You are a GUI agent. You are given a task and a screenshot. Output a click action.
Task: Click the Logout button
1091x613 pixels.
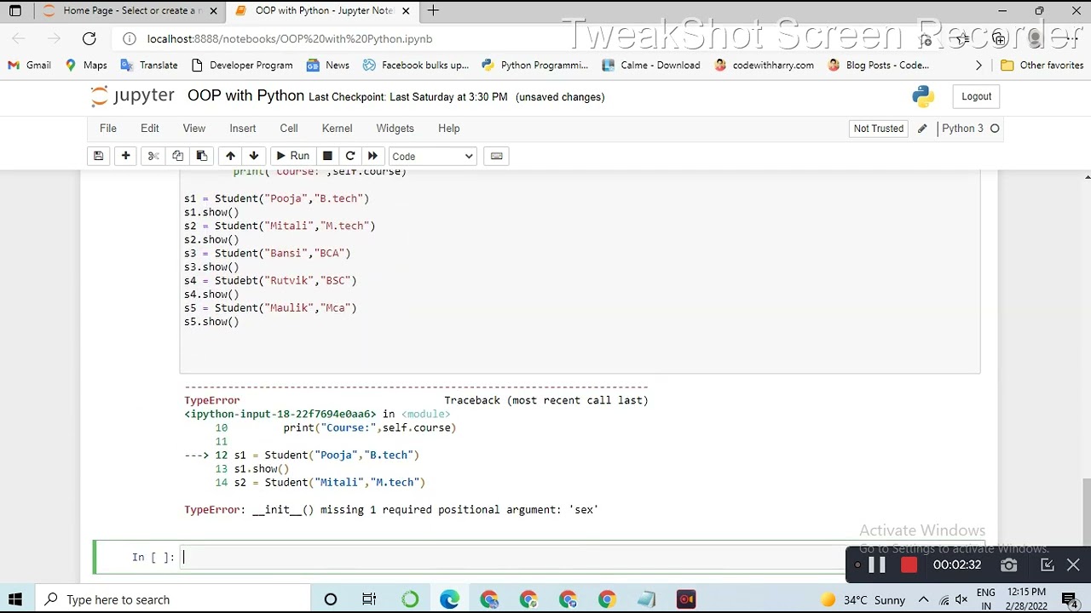(x=977, y=96)
